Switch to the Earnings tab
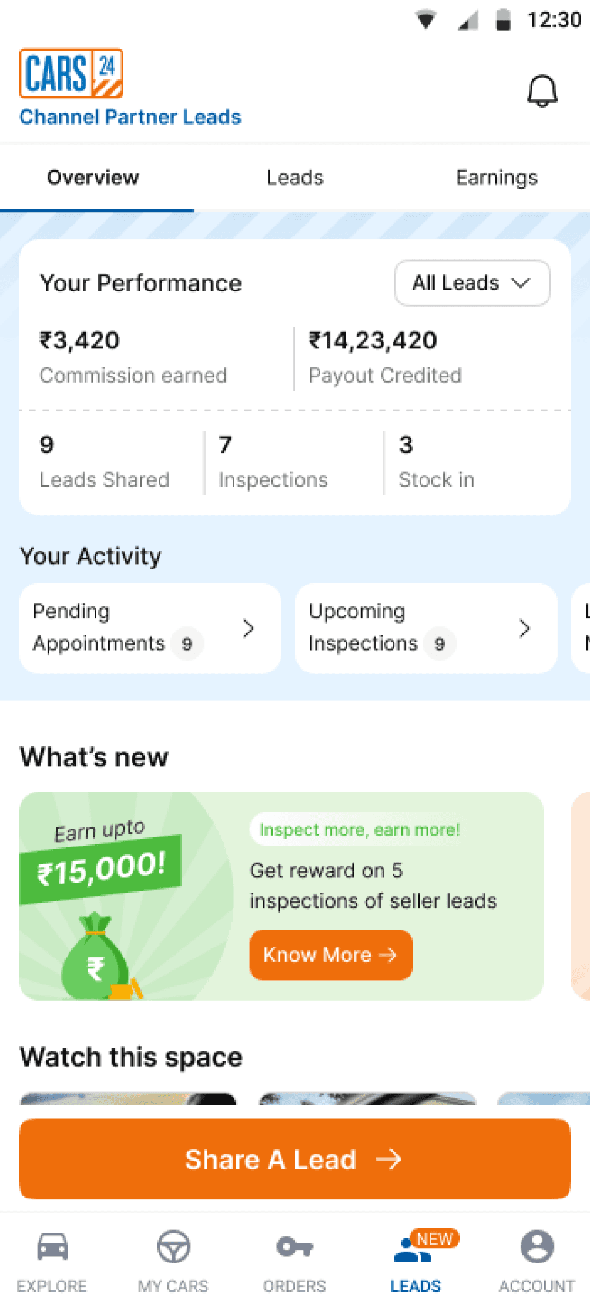 [x=497, y=177]
